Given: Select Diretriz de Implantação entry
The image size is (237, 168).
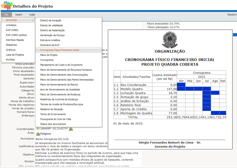Looking at the screenshot, I should click(x=53, y=30).
